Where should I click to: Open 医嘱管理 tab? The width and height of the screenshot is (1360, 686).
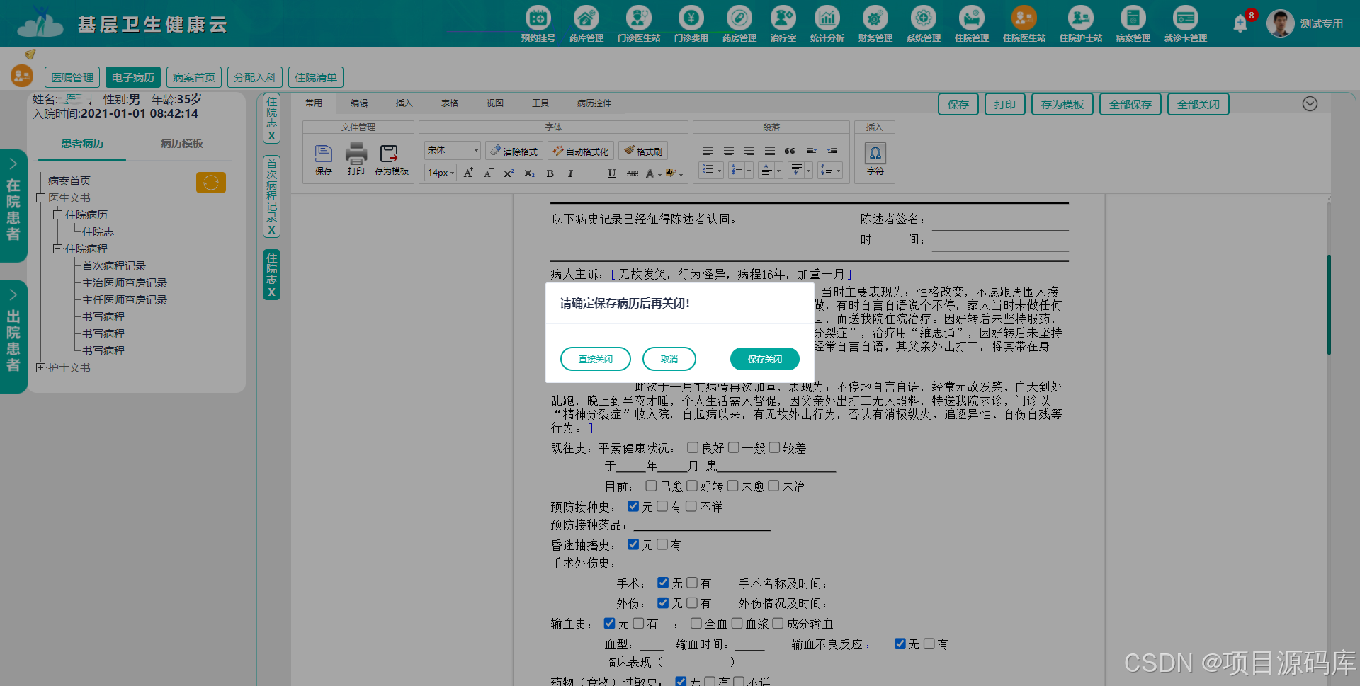72,77
